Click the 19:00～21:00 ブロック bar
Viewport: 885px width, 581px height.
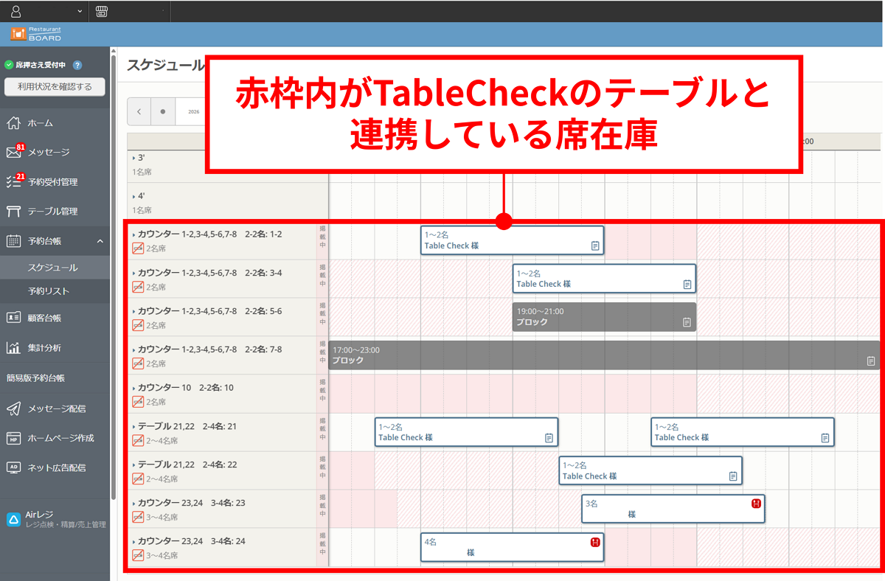click(604, 317)
